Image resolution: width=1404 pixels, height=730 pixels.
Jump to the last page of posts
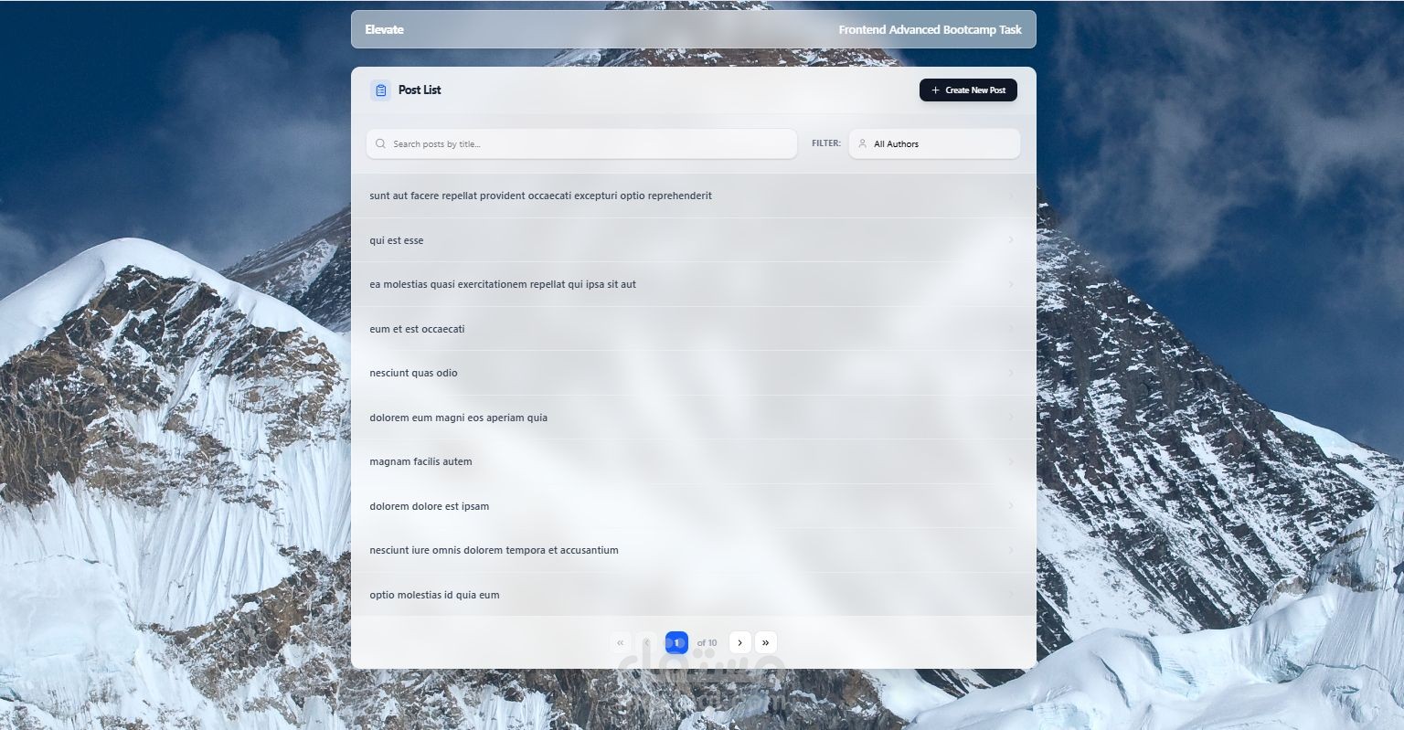click(x=766, y=642)
